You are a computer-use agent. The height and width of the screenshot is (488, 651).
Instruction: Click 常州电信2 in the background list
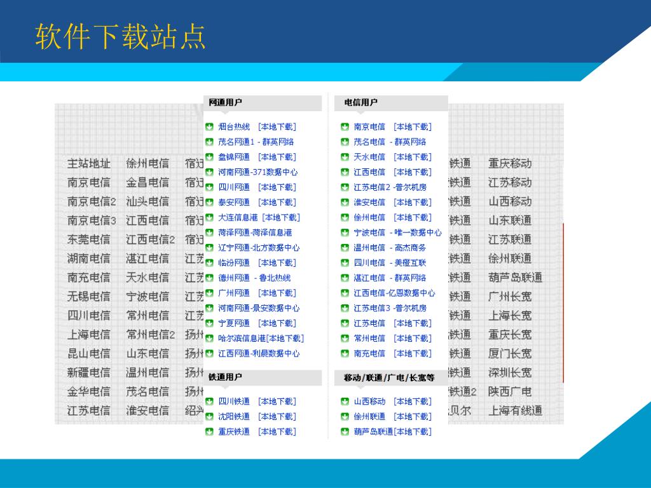click(150, 334)
